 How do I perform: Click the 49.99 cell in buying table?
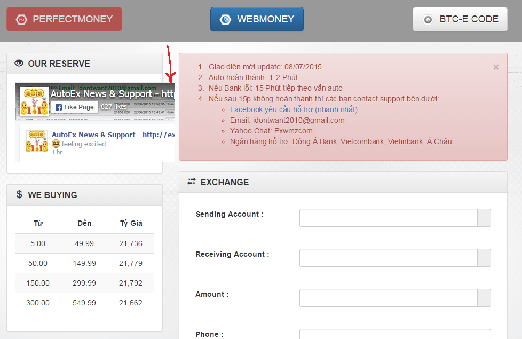click(84, 243)
